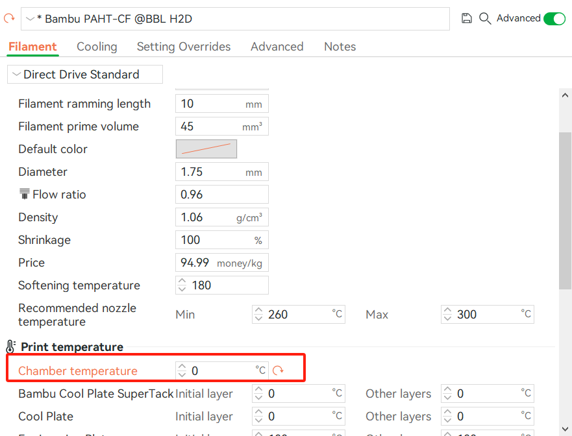
Task: Decrease Cool Plate Initial layer temperature
Action: click(258, 420)
